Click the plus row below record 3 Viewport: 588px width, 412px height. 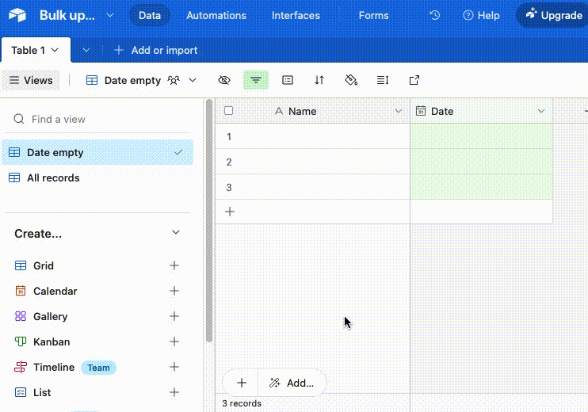(230, 212)
